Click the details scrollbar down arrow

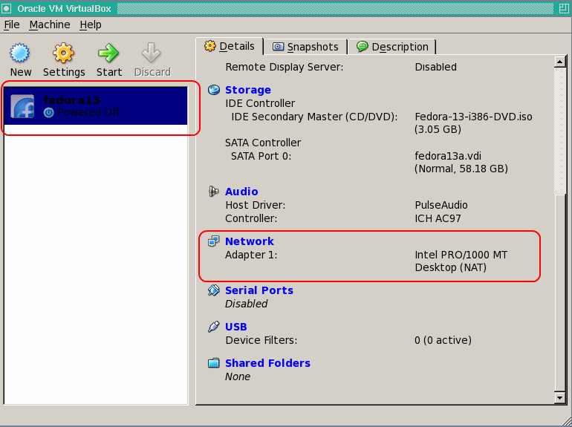[x=560, y=398]
